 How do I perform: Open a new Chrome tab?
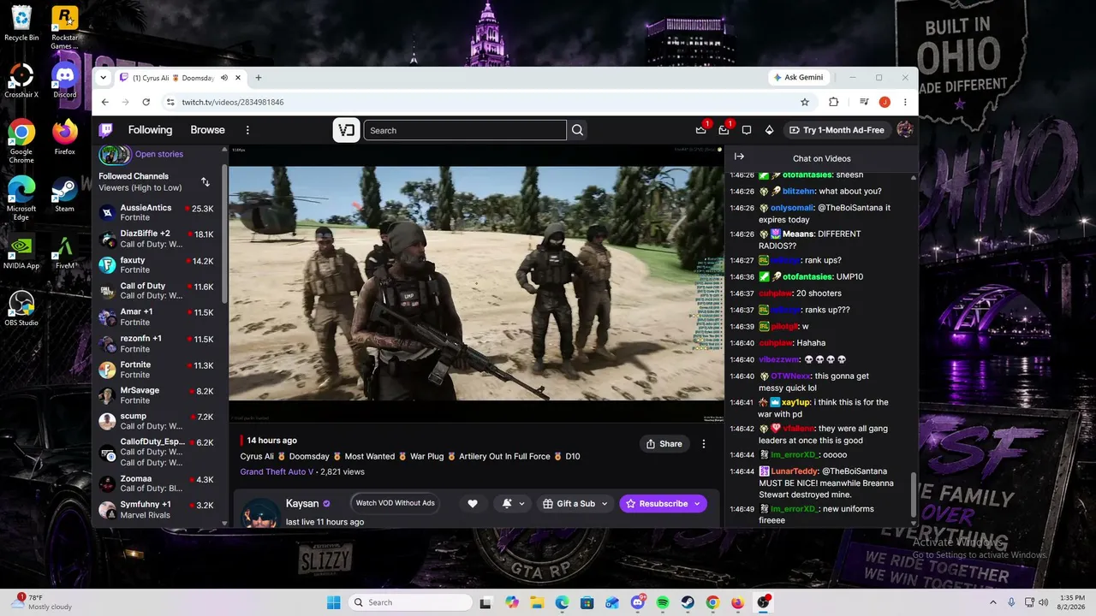click(258, 78)
